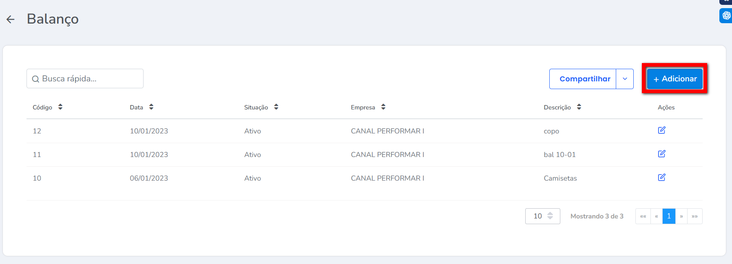The height and width of the screenshot is (264, 732).
Task: Select page 1 in pagination
Action: pyautogui.click(x=669, y=216)
